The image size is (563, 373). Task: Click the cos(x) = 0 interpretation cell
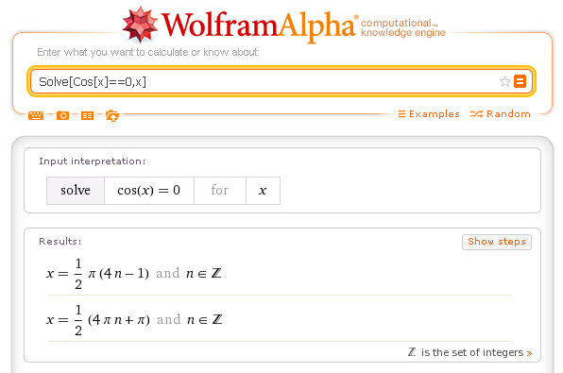pos(149,191)
